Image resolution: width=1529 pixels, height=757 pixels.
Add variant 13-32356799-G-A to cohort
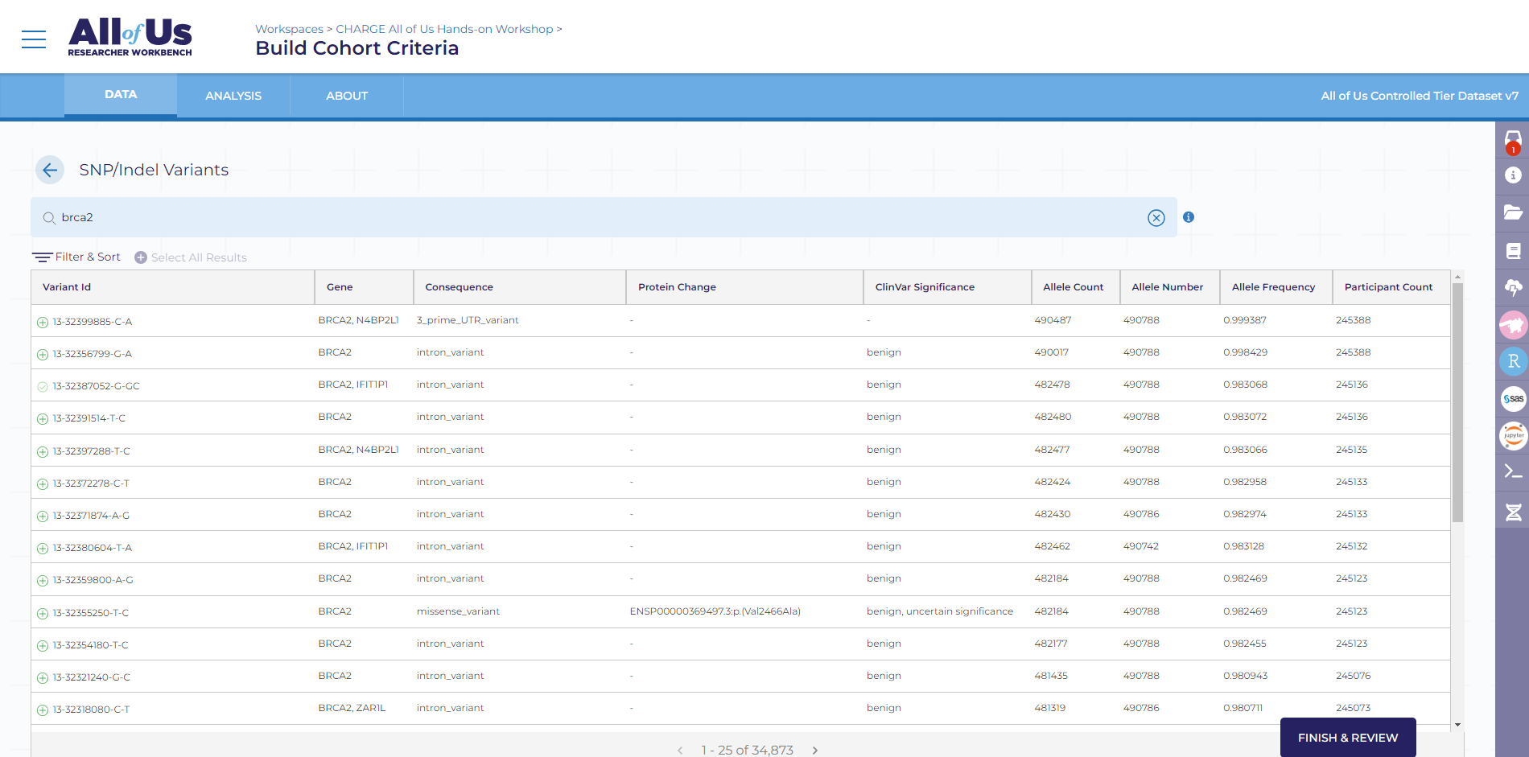point(43,354)
